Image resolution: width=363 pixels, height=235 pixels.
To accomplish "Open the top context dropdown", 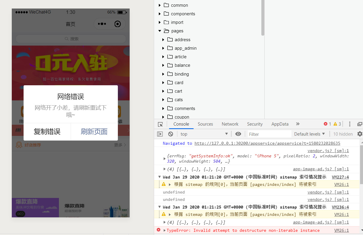I will 204,134.
